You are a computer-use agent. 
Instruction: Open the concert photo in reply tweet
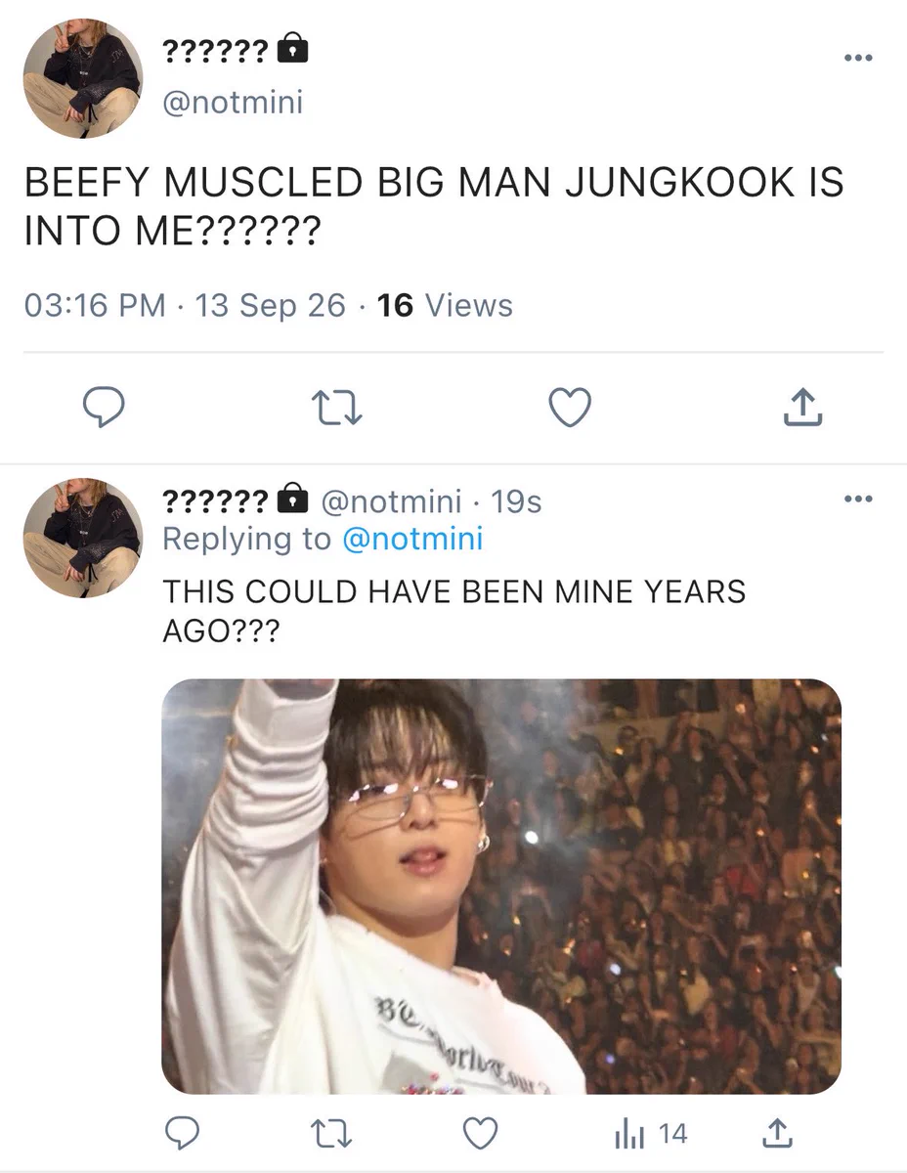click(501, 886)
